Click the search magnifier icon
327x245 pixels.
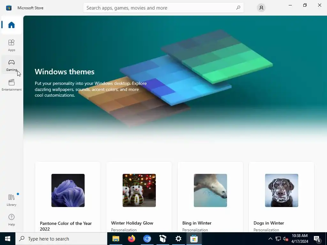(238, 8)
